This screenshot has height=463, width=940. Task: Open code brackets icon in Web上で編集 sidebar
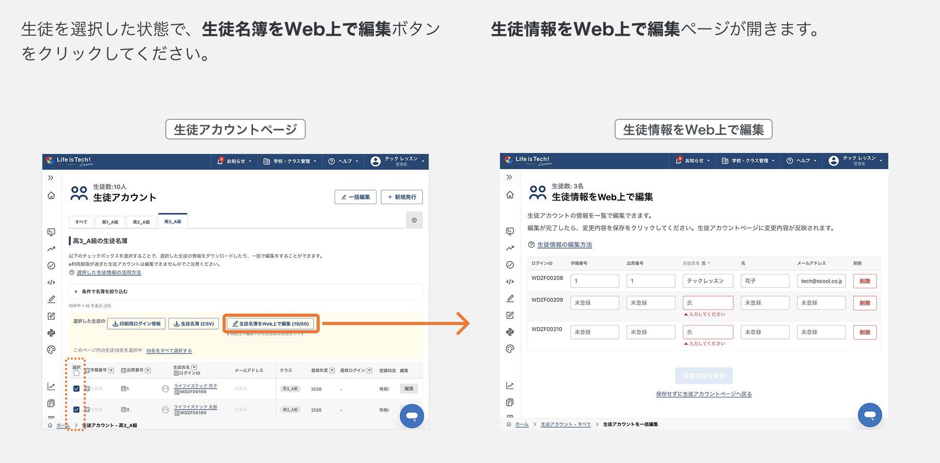tap(510, 282)
